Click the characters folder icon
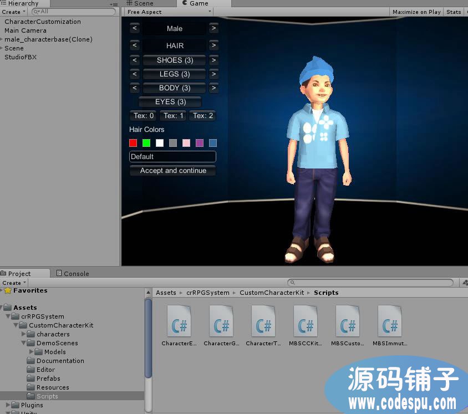The height and width of the screenshot is (414, 468). pos(30,334)
